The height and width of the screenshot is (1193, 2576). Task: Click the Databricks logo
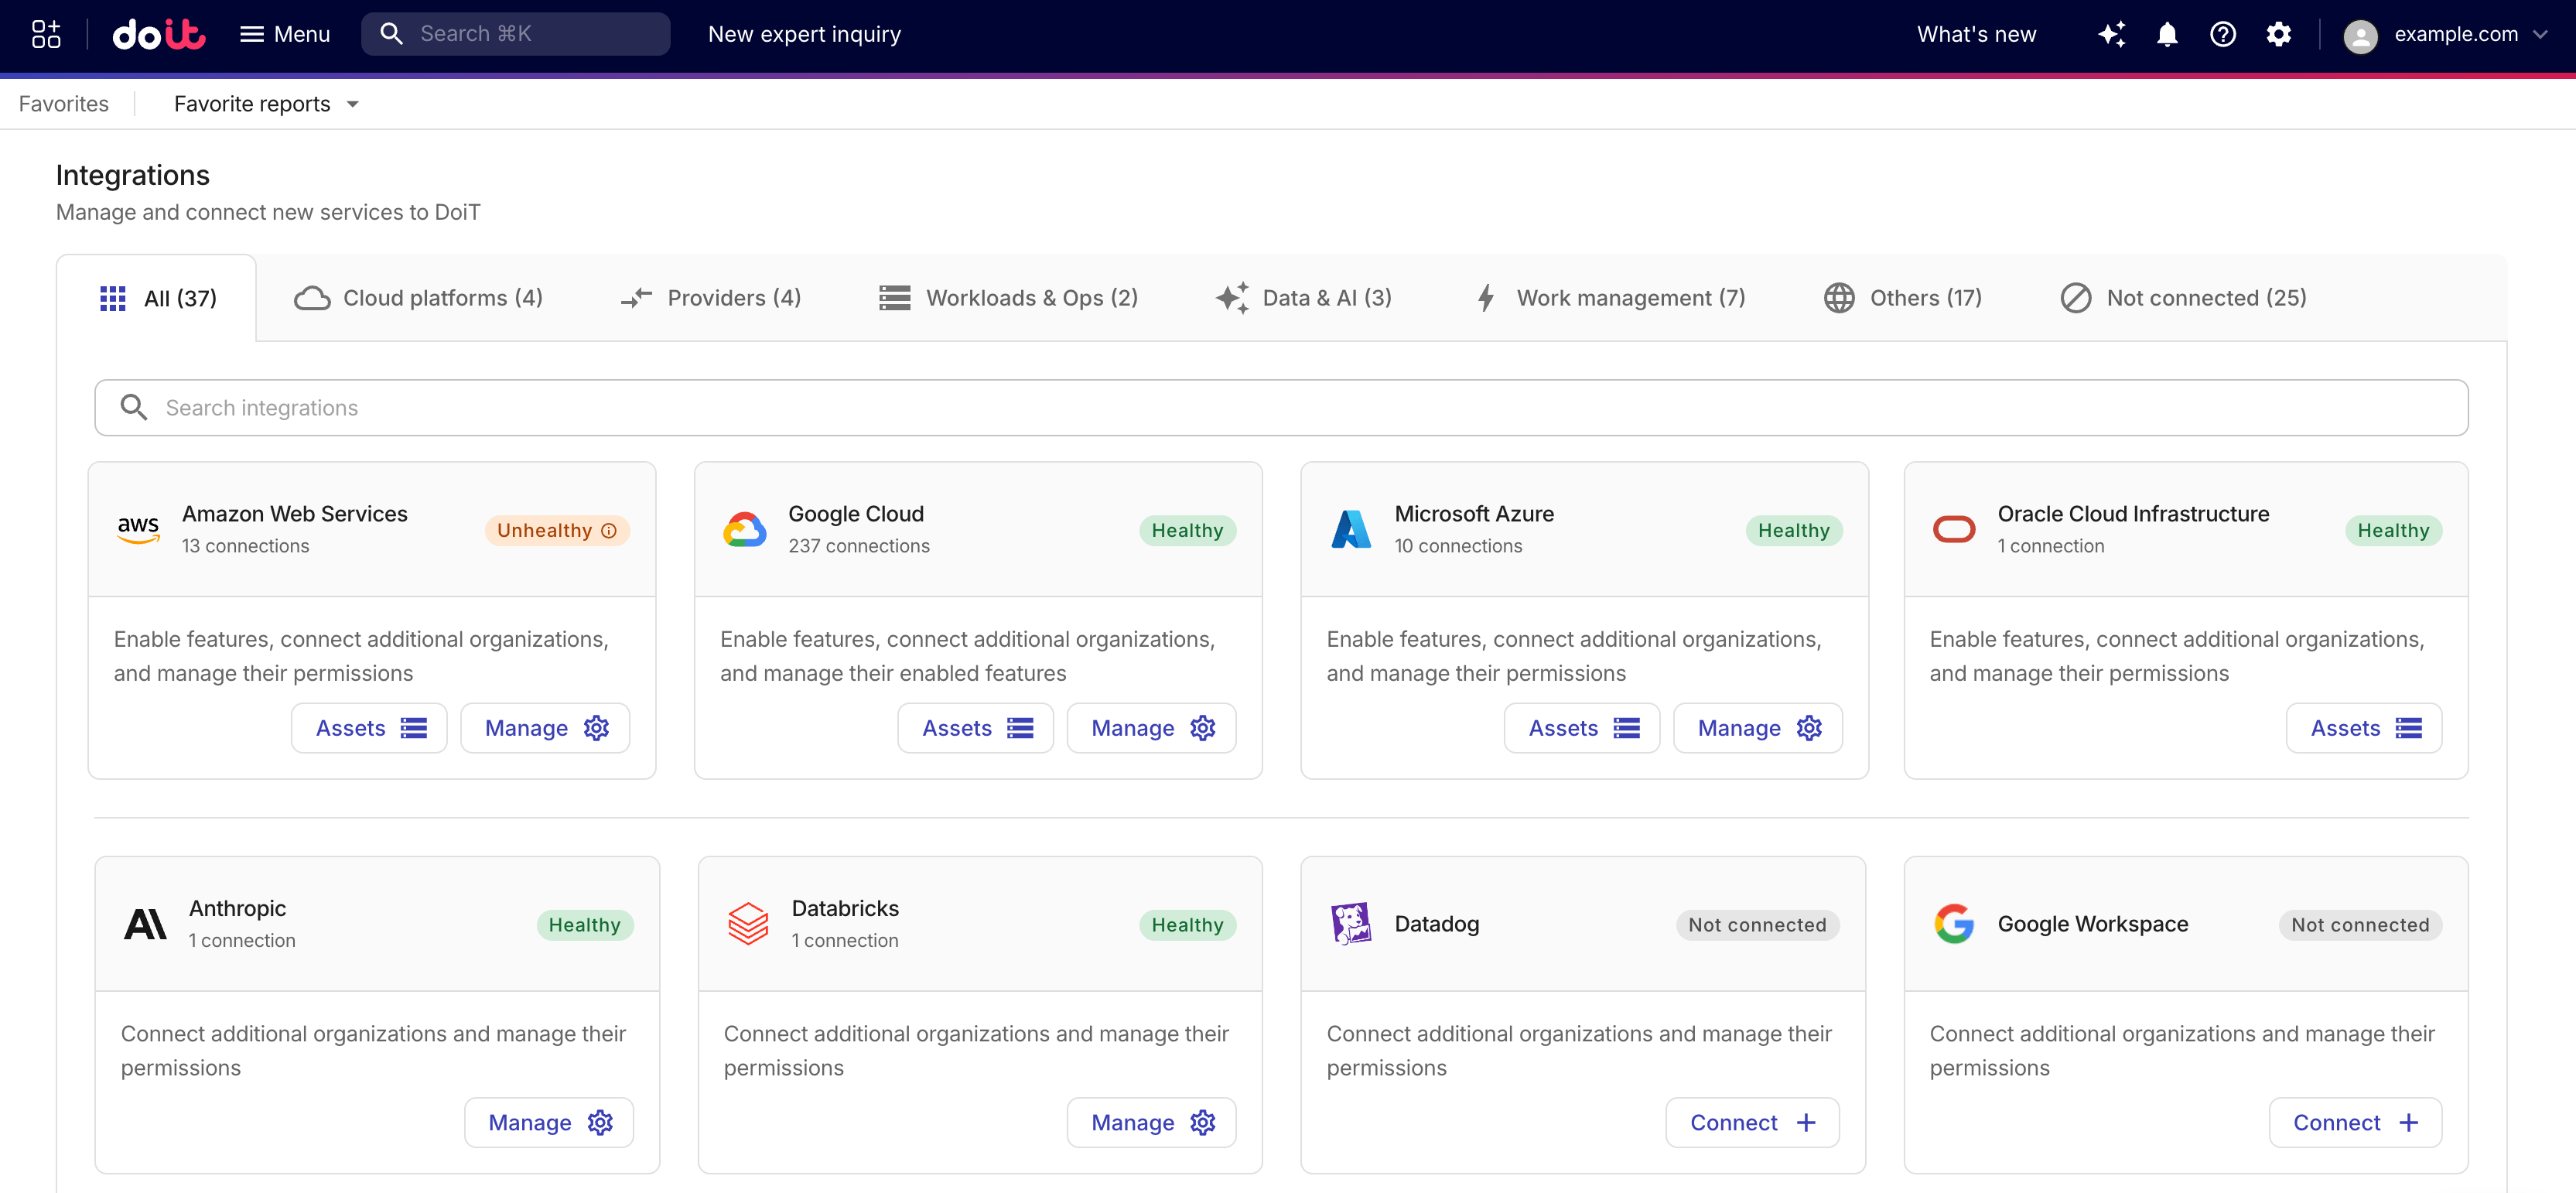click(x=748, y=924)
